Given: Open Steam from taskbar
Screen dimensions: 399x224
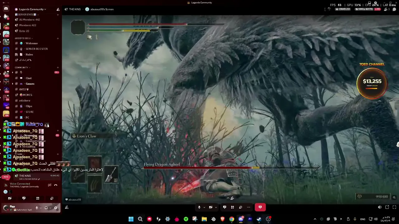Looking at the screenshot, I should (x=259, y=219).
